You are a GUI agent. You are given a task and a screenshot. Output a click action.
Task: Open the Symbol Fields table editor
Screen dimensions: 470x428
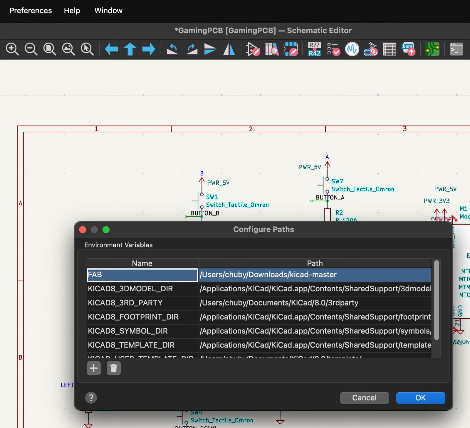click(390, 49)
